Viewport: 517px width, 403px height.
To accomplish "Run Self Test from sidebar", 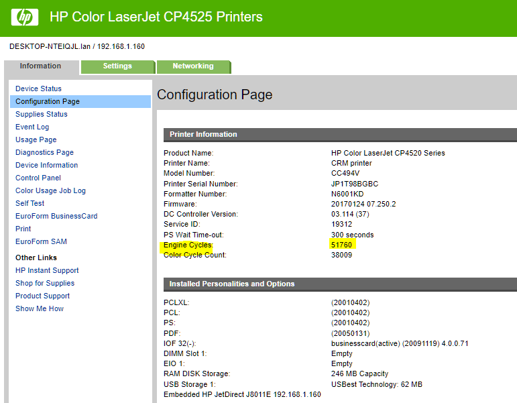I will click(30, 203).
